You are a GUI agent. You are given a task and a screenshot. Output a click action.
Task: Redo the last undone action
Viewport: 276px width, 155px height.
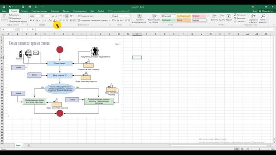tap(16, 7)
